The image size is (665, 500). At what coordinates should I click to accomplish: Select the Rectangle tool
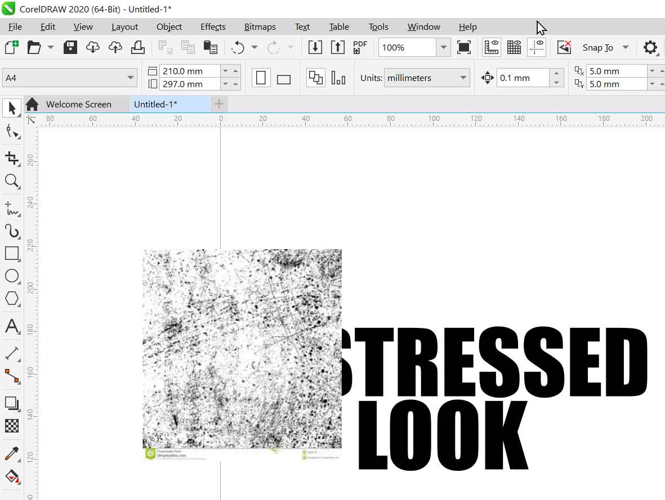coord(12,254)
